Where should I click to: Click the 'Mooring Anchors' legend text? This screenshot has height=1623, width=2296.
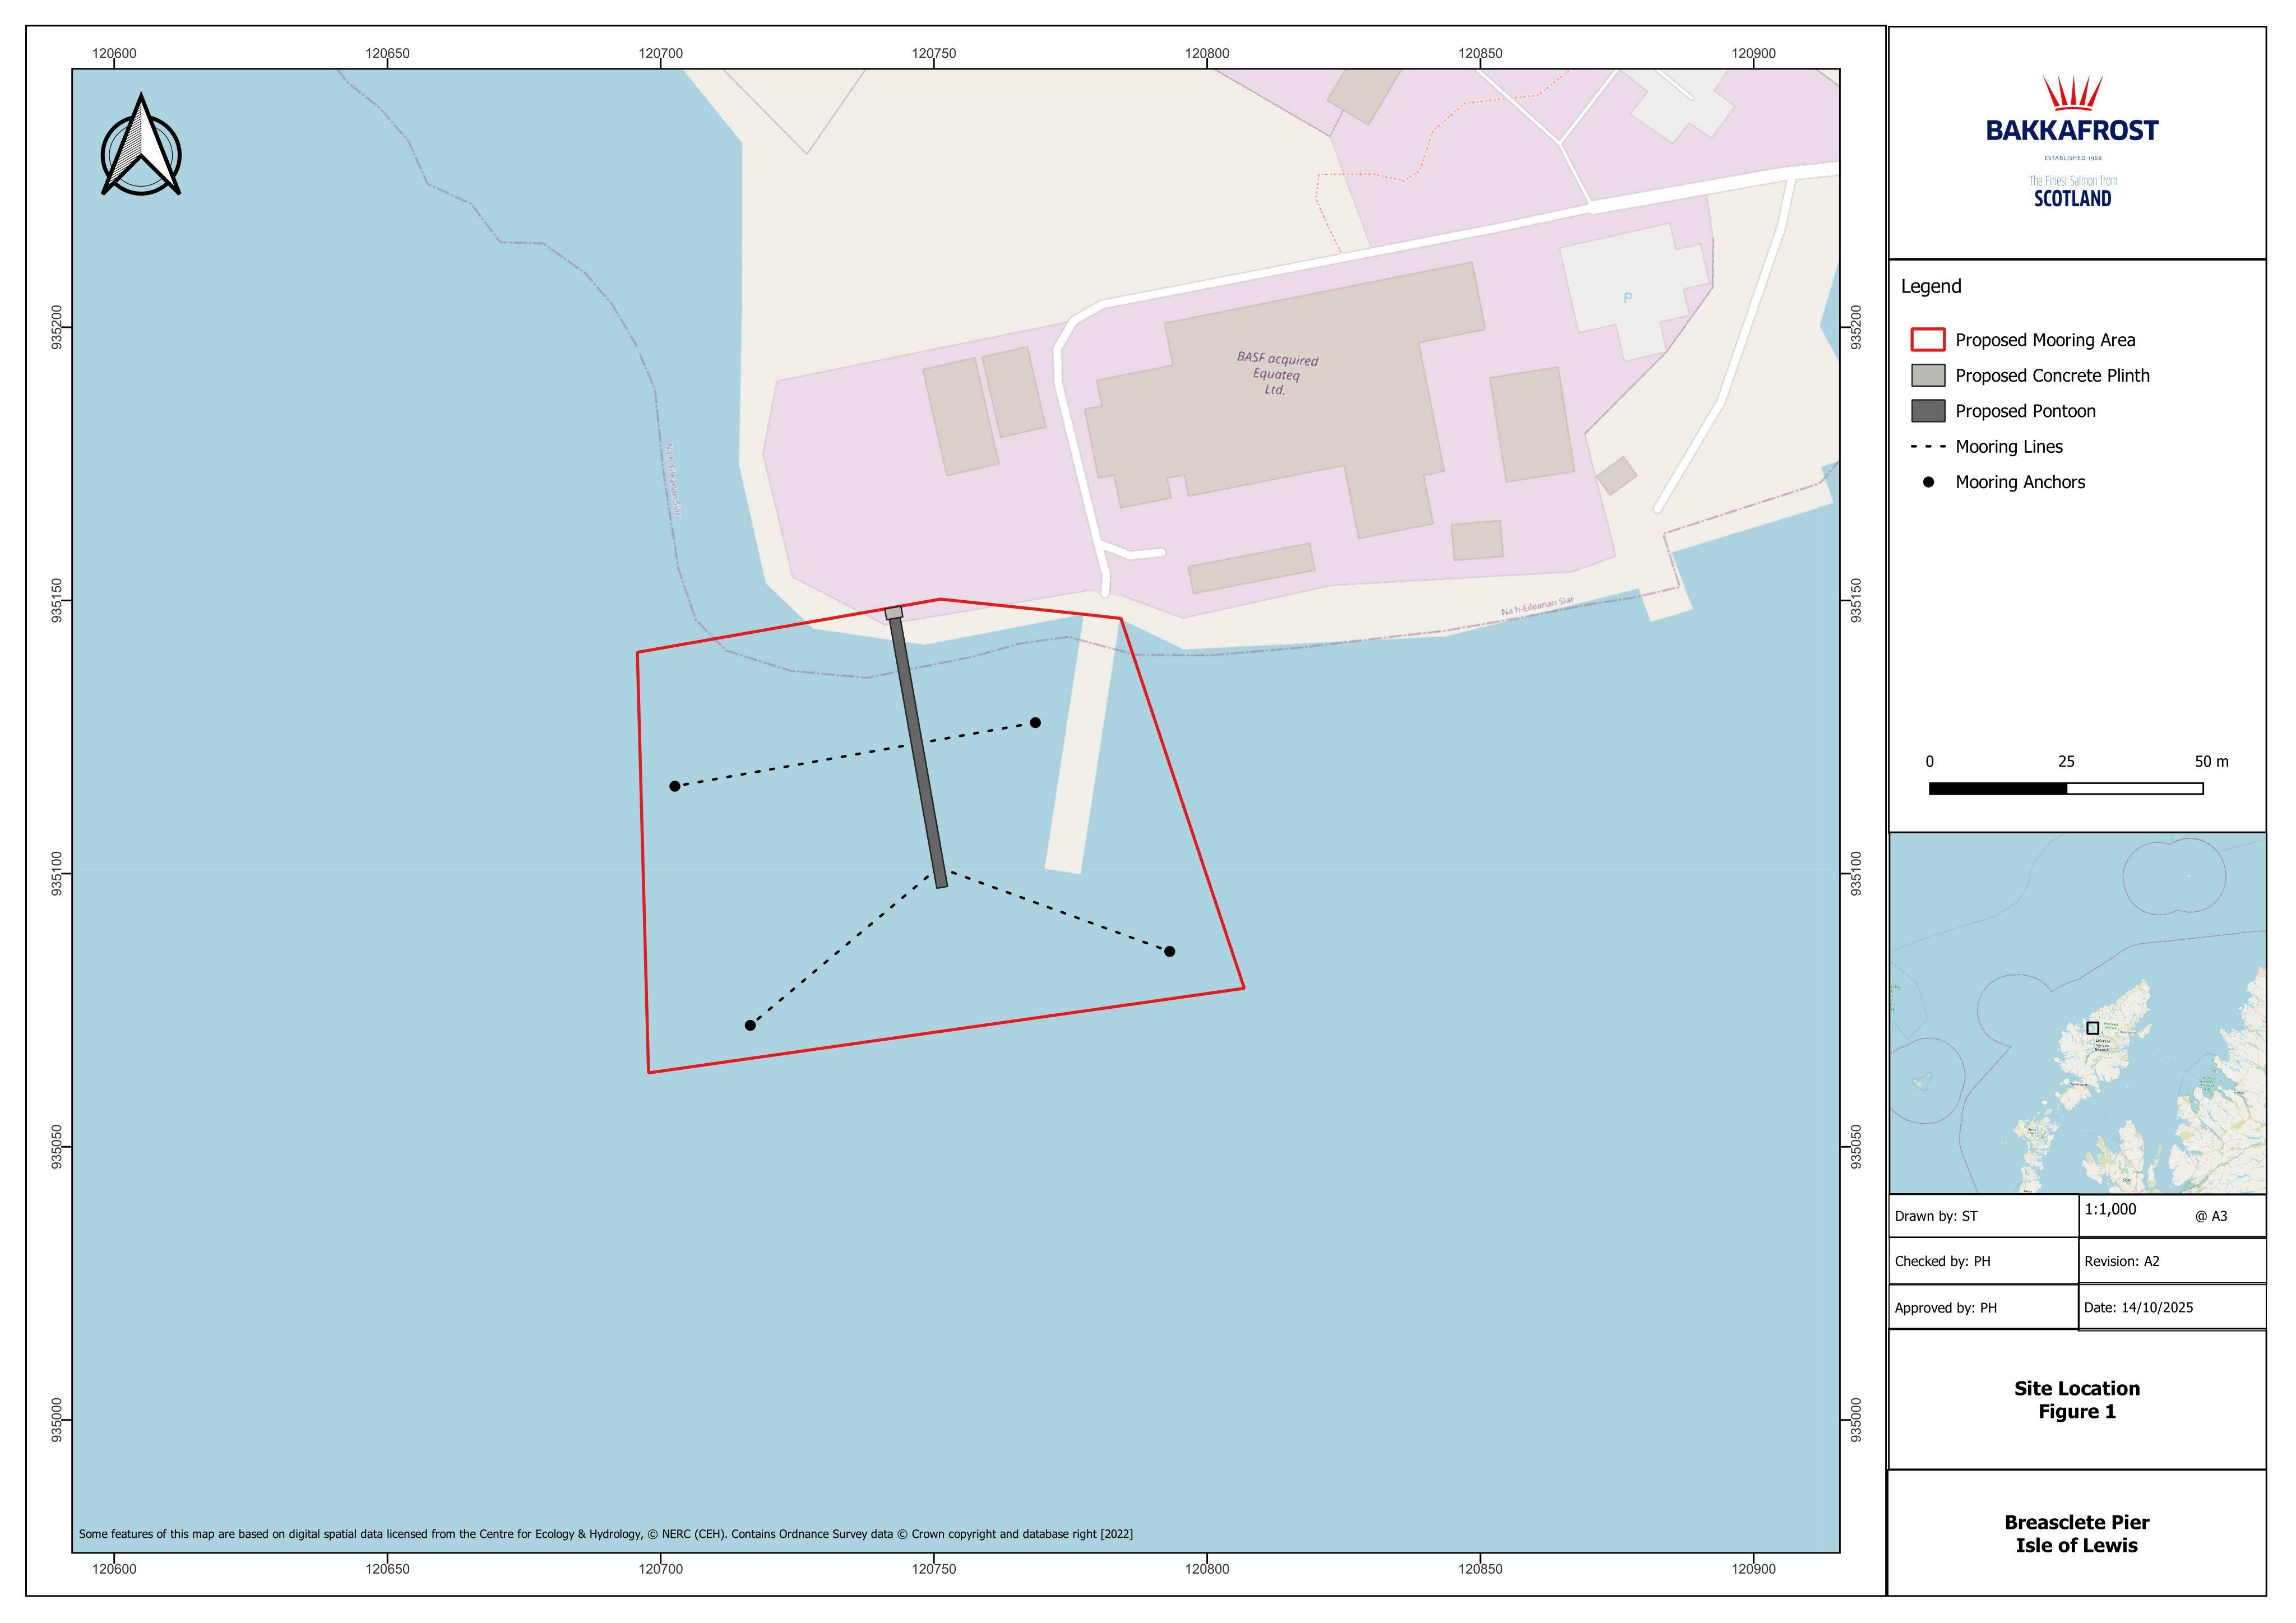tap(2020, 482)
